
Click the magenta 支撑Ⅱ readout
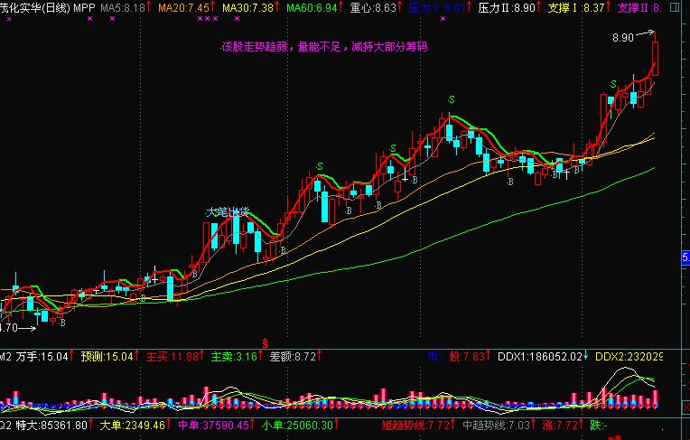639,7
